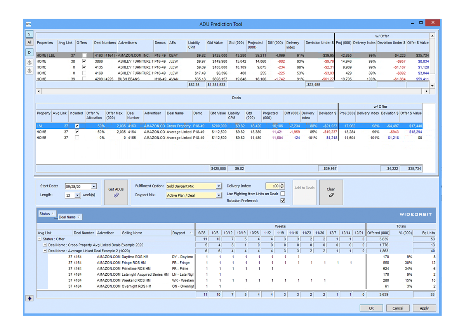
Task: Decrease the Delivery Index stepper
Action: pos(282,187)
